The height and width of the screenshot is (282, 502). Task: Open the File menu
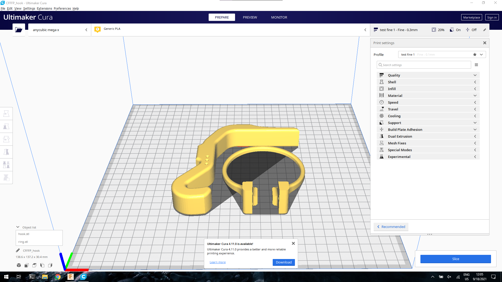3,8
